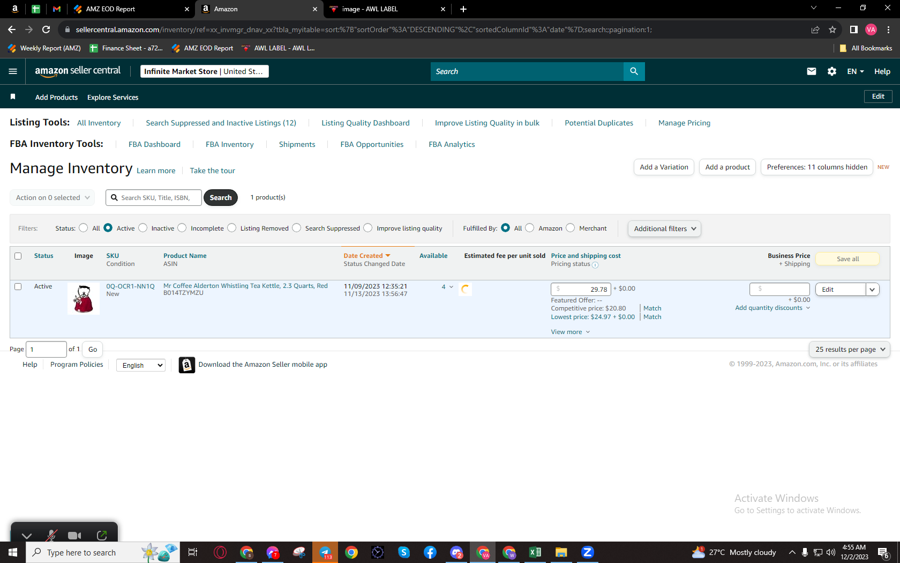
Task: Expand View more pricing details
Action: (x=571, y=332)
